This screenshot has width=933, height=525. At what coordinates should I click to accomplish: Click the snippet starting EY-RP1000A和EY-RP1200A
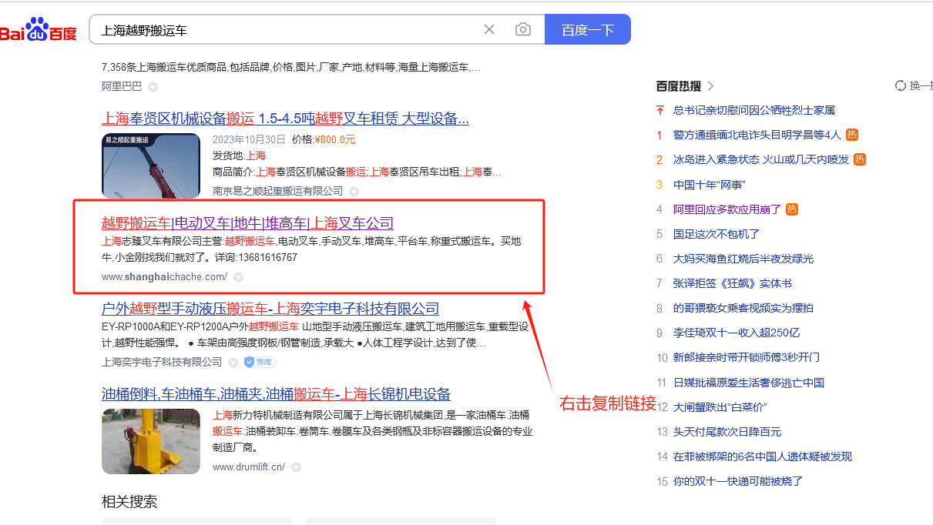click(317, 335)
